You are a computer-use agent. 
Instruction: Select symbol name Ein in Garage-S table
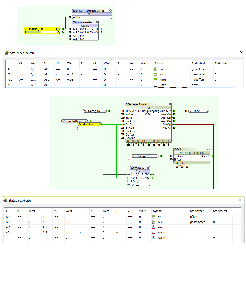(160, 217)
